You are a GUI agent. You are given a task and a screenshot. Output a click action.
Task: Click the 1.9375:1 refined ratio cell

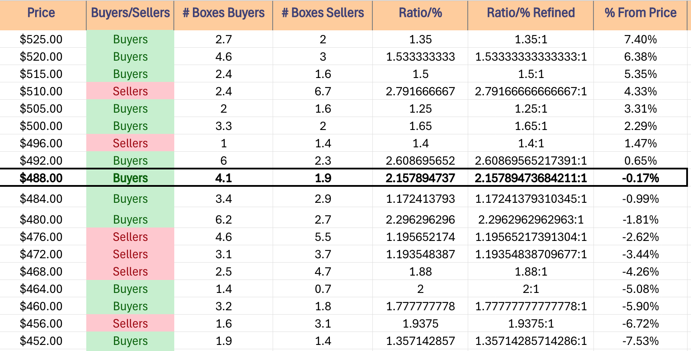click(531, 324)
